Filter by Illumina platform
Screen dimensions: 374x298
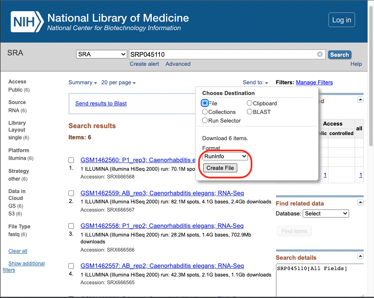point(21,158)
